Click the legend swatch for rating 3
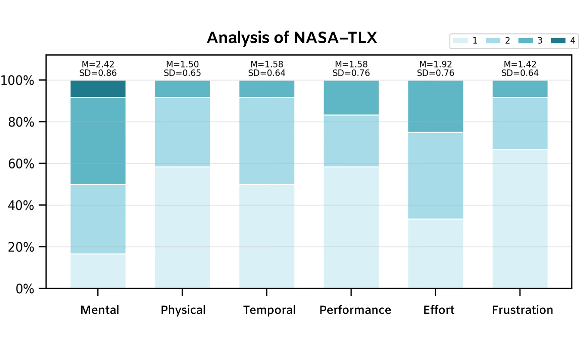The height and width of the screenshot is (340, 584). point(525,41)
